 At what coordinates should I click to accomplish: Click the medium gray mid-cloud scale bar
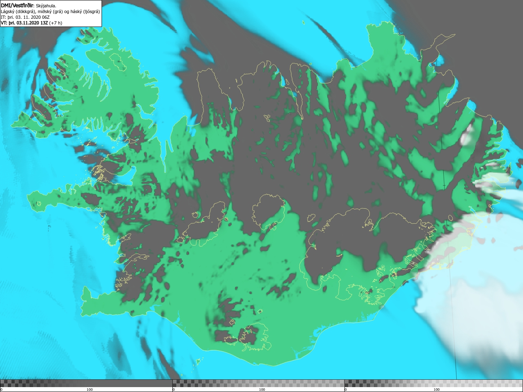pyautogui.click(x=258, y=383)
